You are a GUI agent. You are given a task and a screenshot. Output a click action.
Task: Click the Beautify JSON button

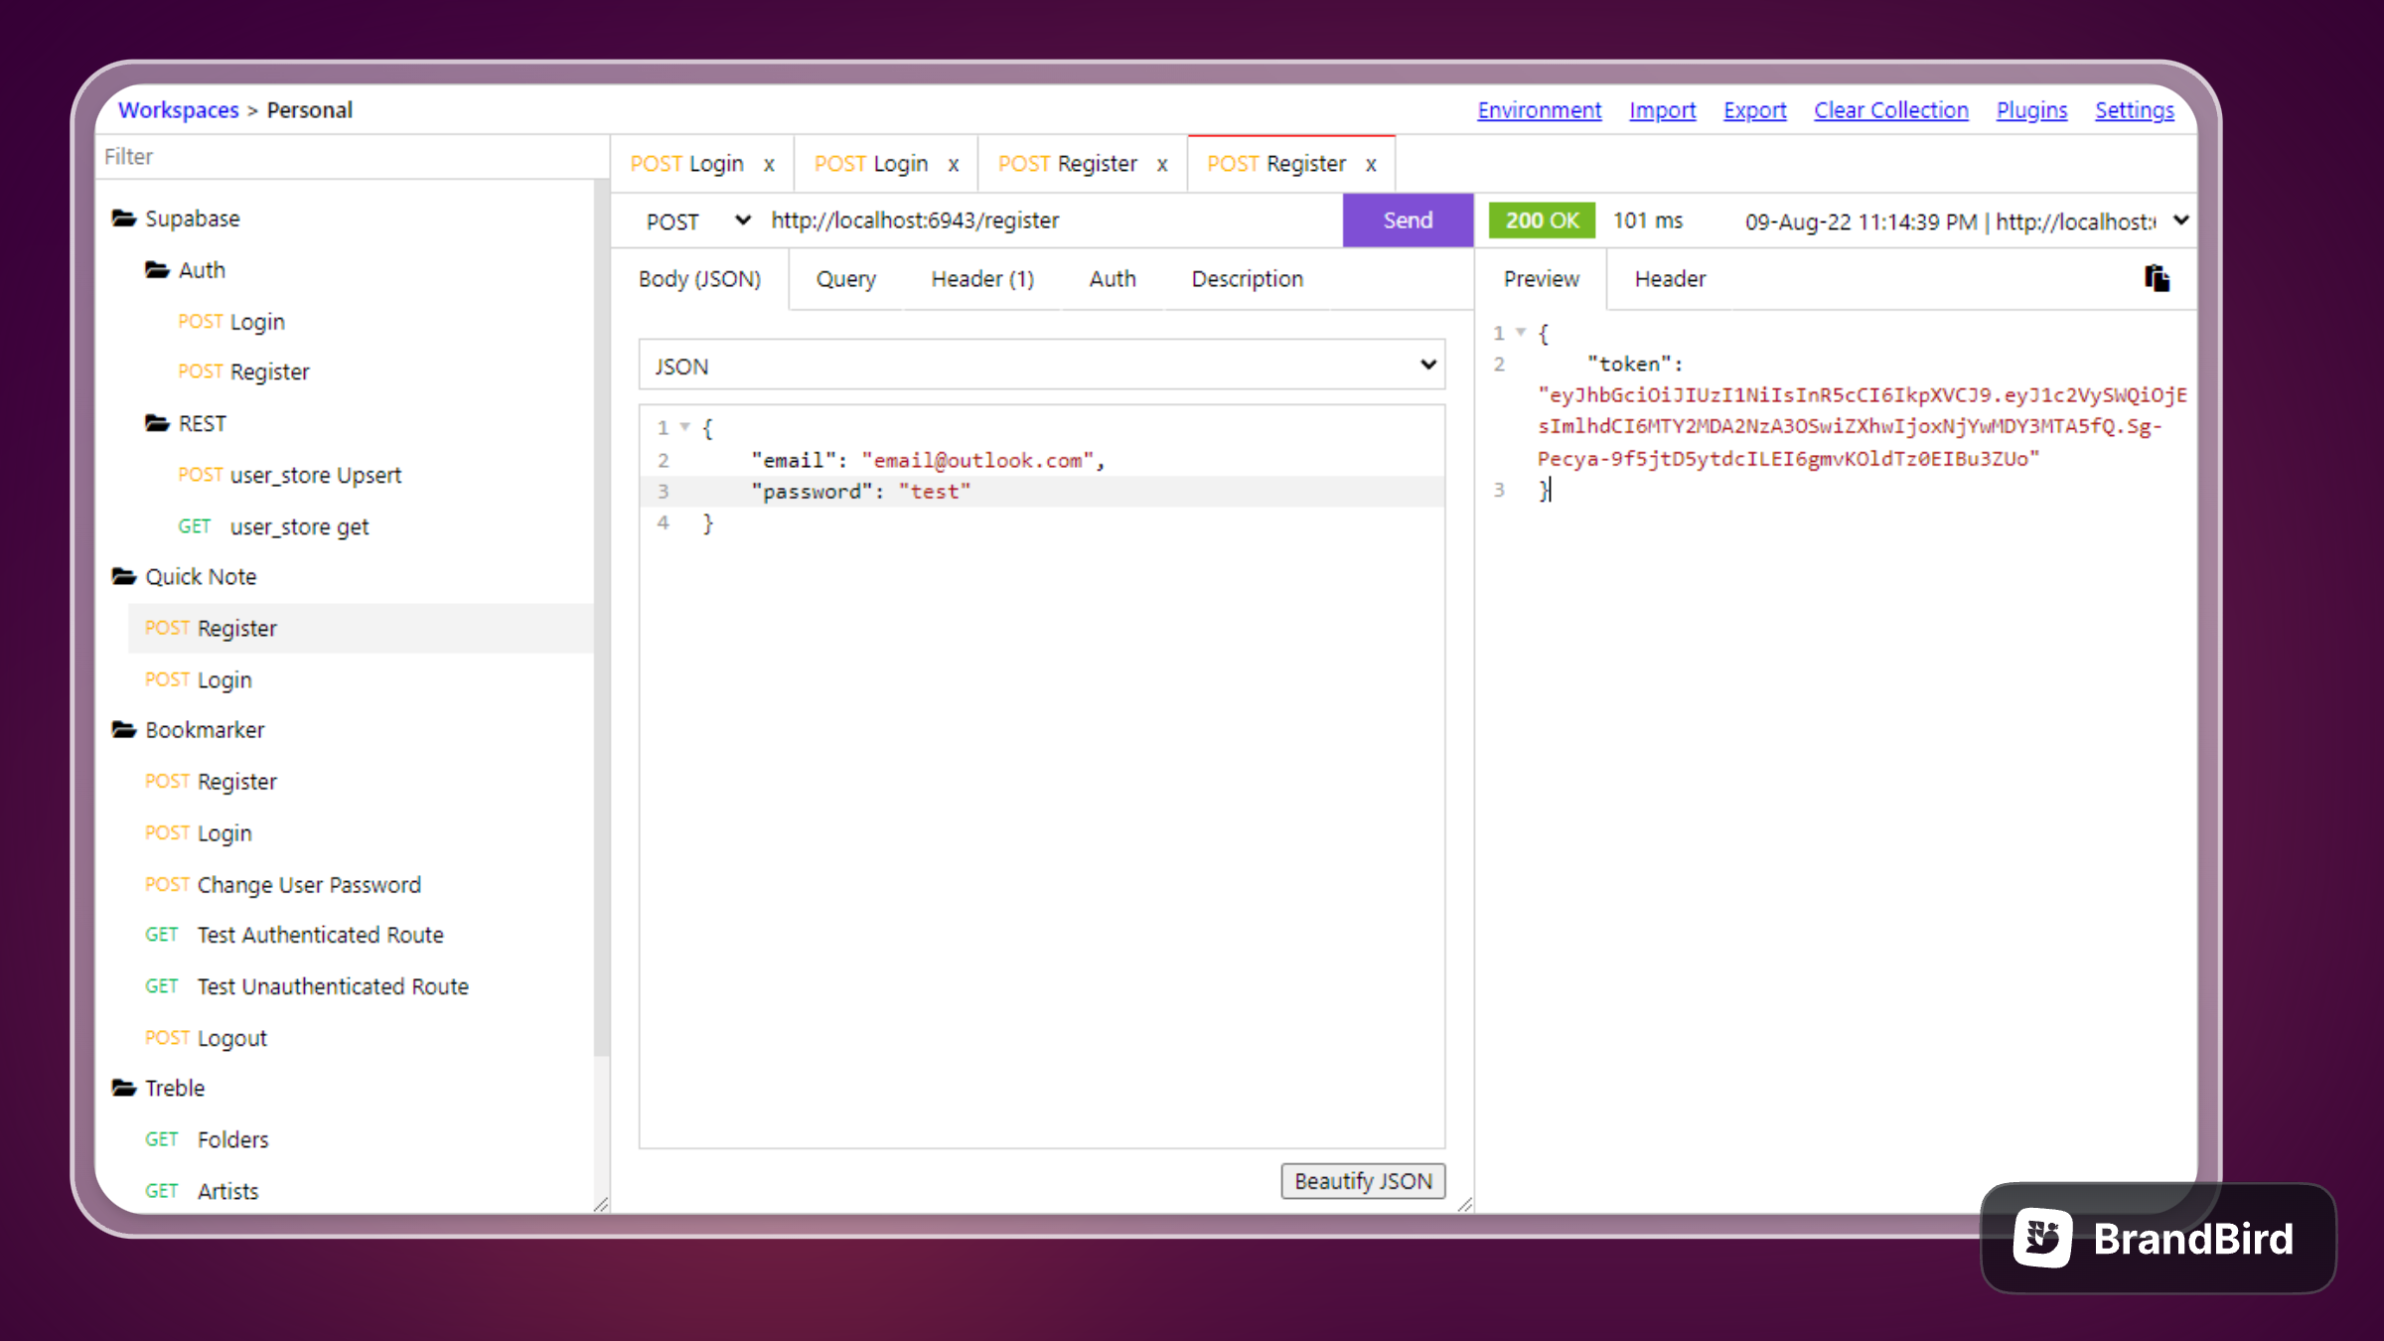point(1363,1181)
